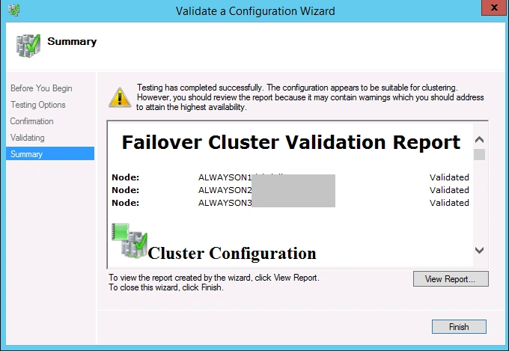Select the Testing Options step
Image resolution: width=509 pixels, height=351 pixels.
pos(38,105)
